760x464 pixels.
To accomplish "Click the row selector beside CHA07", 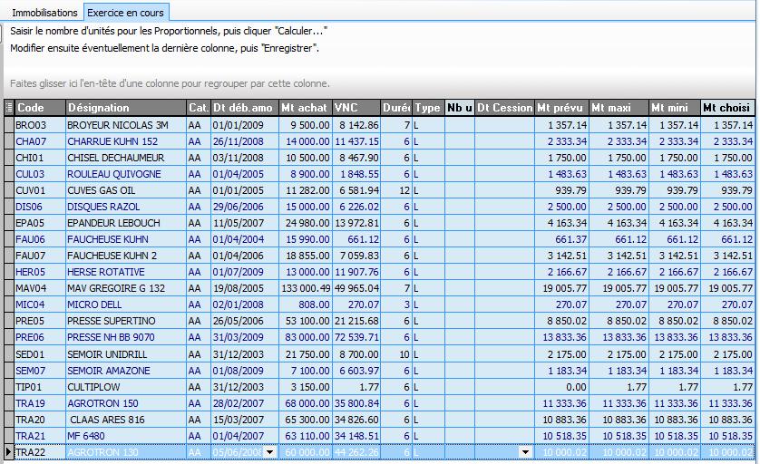I will [9, 141].
